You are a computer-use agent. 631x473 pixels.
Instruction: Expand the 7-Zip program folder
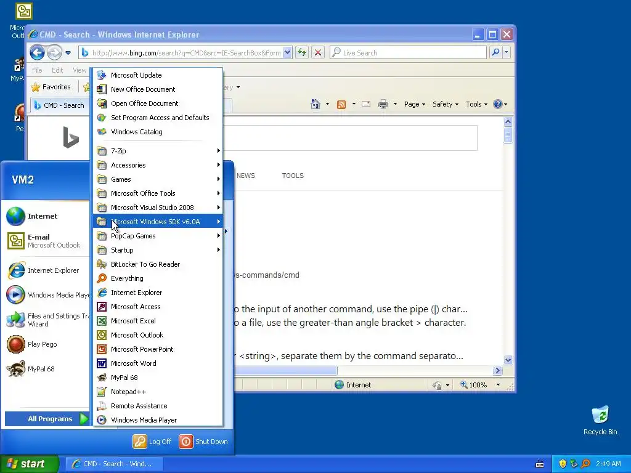pyautogui.click(x=158, y=151)
